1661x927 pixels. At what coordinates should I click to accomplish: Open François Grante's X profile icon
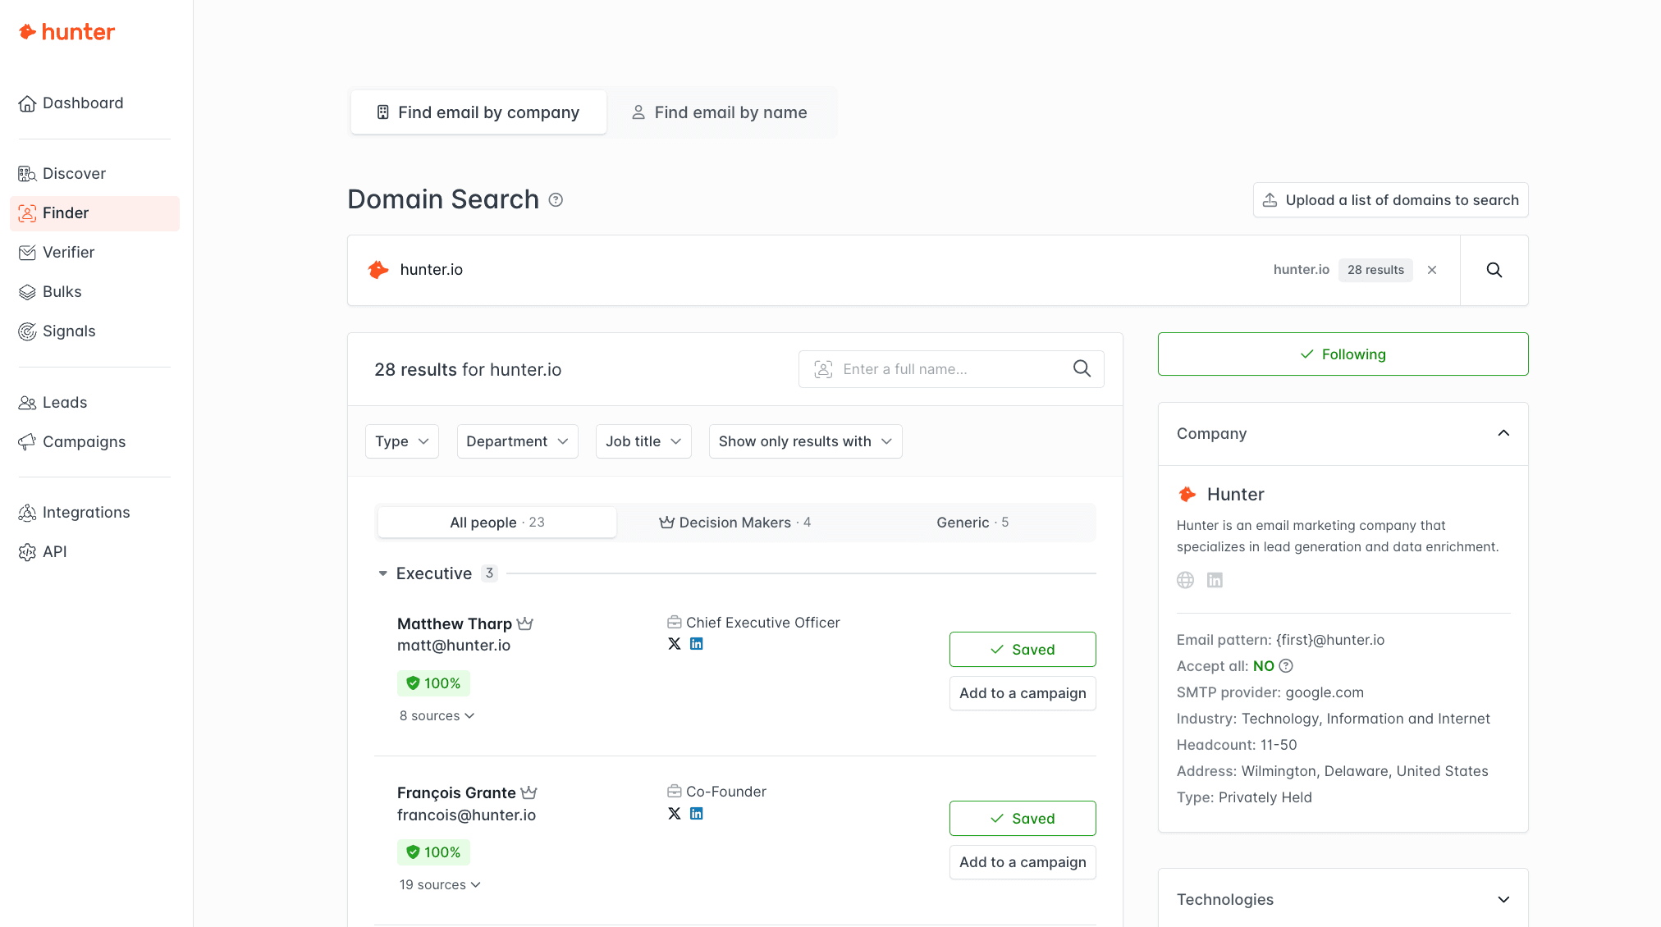675,814
